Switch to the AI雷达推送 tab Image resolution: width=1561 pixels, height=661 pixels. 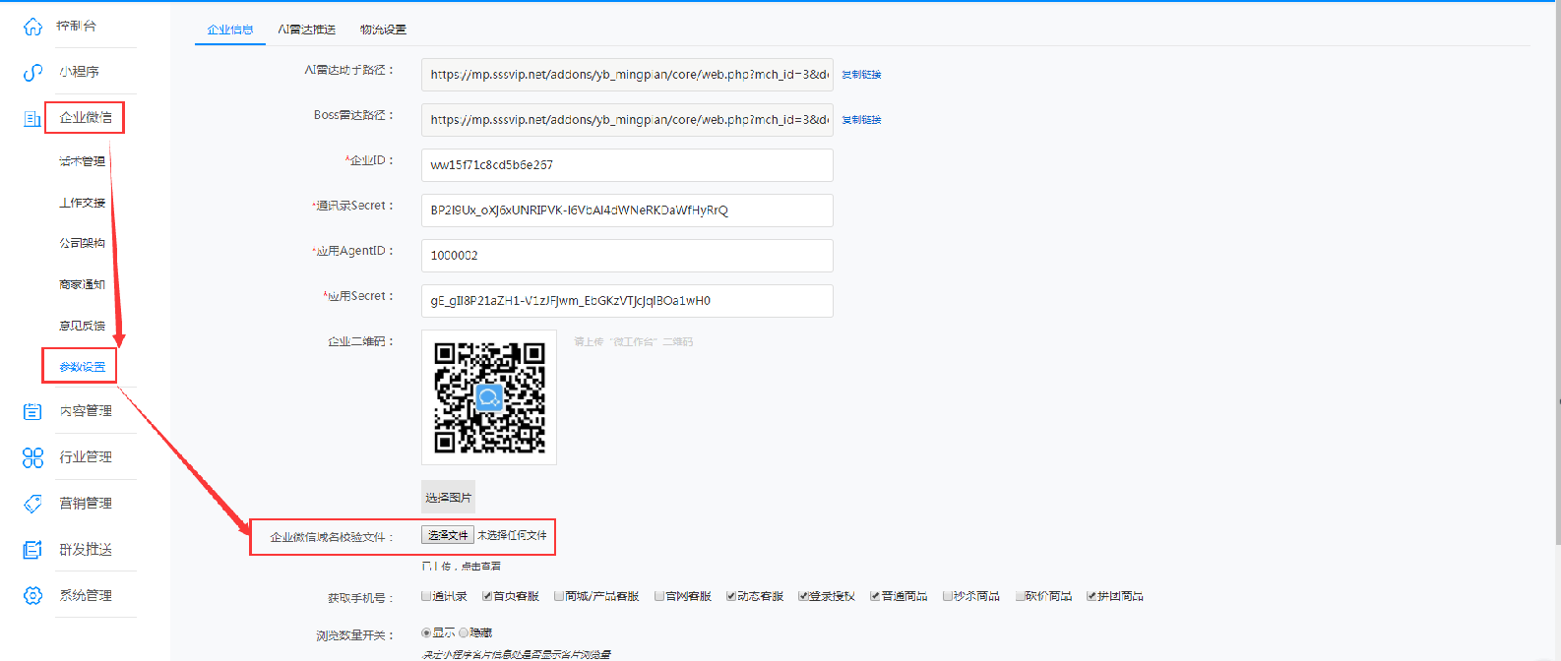pyautogui.click(x=307, y=30)
